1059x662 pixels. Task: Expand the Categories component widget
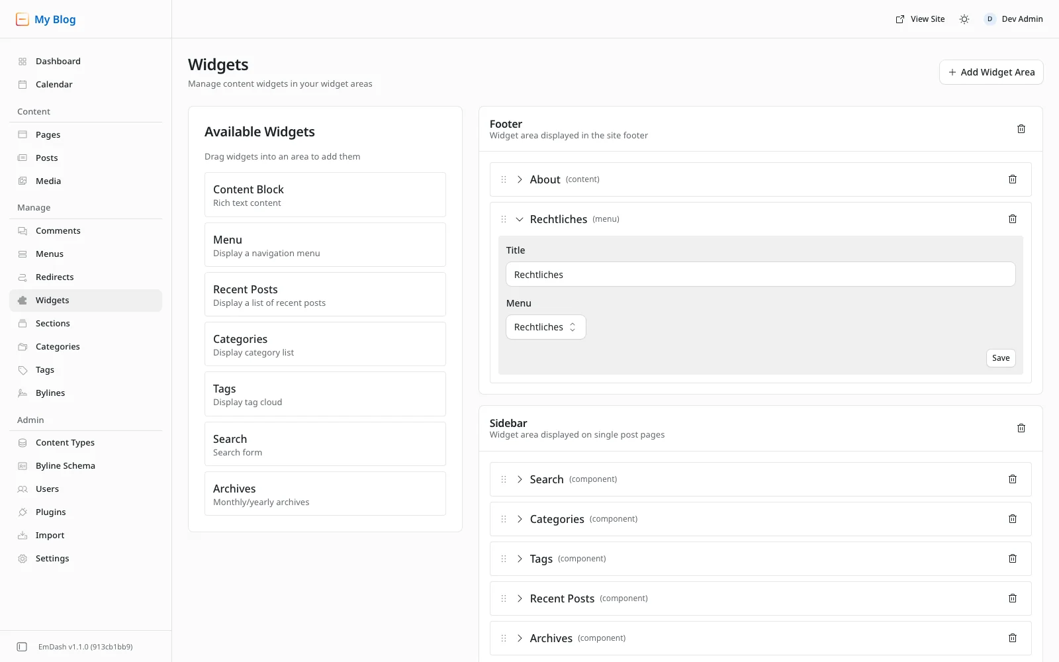pyautogui.click(x=520, y=519)
